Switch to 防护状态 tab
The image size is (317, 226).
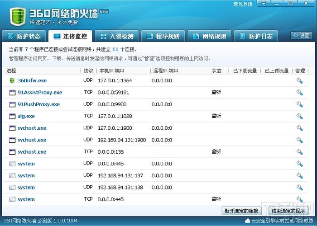pos(24,36)
